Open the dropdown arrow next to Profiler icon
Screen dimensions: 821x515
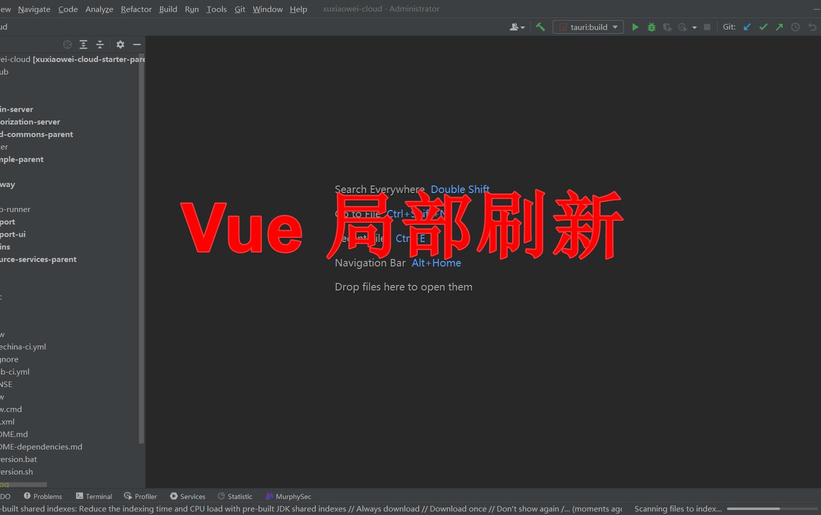694,27
